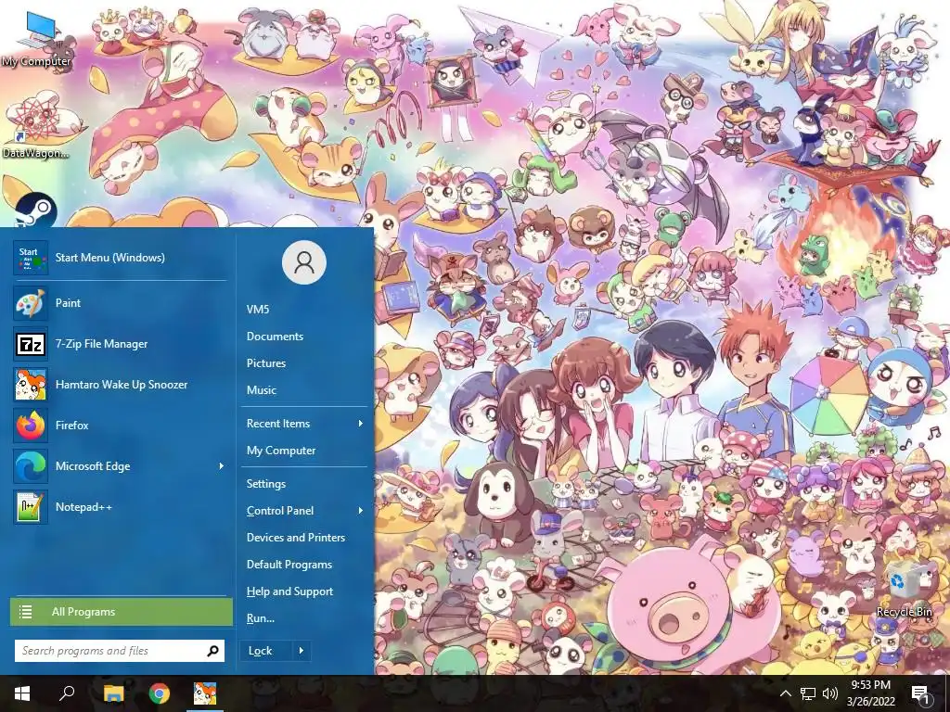The width and height of the screenshot is (950, 712).
Task: Focus the Search programs and files box
Action: tap(120, 651)
